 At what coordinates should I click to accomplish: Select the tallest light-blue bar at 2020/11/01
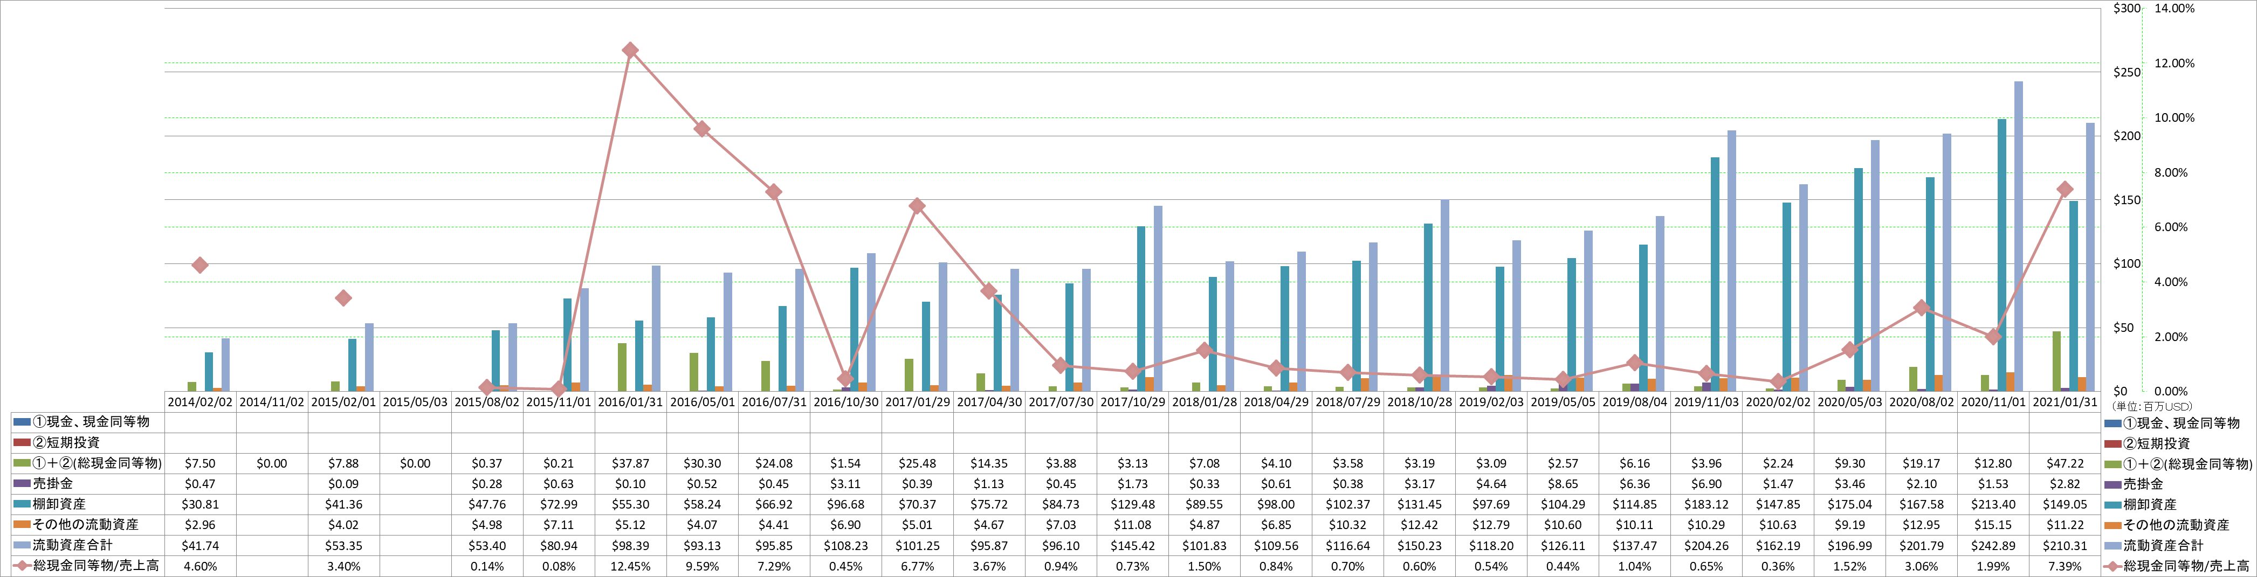[x=2019, y=237]
